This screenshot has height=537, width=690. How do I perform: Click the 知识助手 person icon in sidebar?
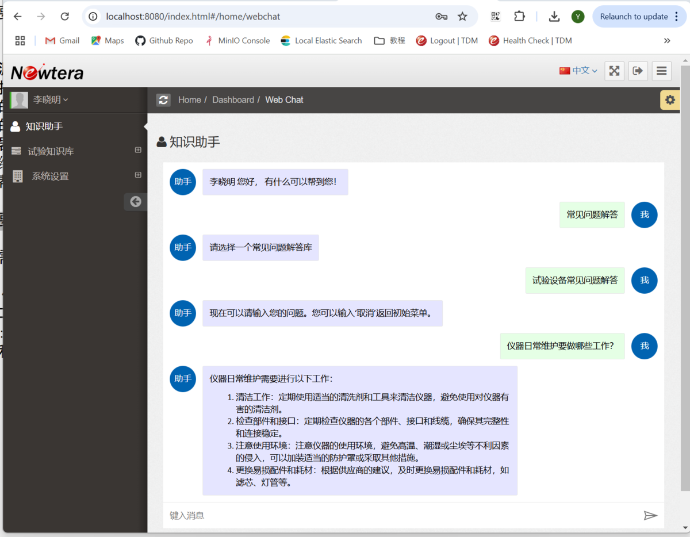[x=16, y=126]
